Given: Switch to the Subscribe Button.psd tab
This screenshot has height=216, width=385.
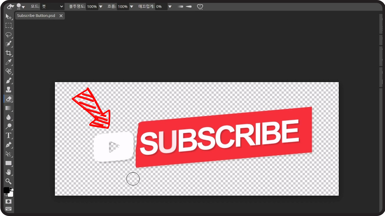Looking at the screenshot, I should tap(36, 16).
